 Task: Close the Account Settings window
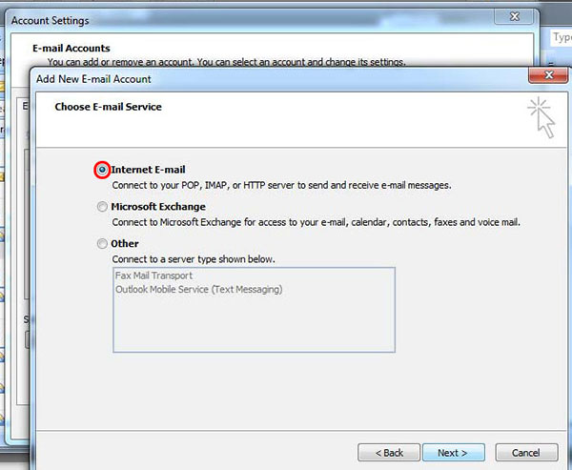click(x=515, y=16)
